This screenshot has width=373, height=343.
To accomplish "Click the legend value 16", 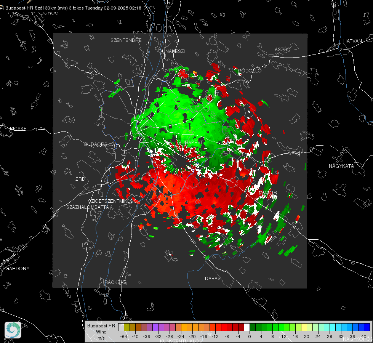I will click(295, 337).
